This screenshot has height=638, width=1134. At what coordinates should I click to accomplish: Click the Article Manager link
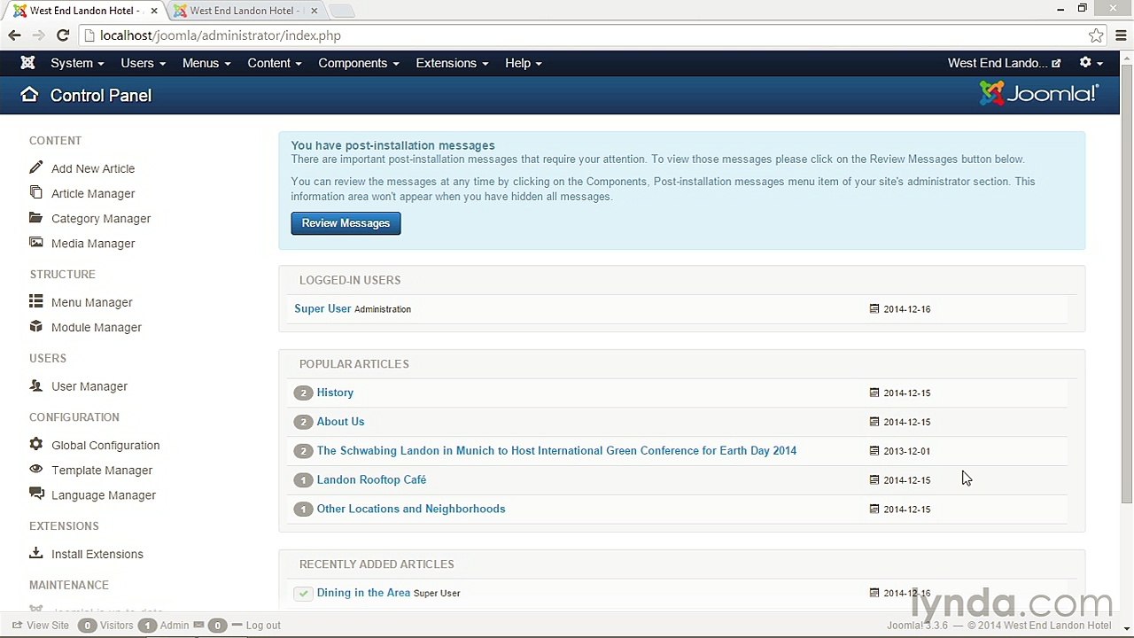[93, 193]
